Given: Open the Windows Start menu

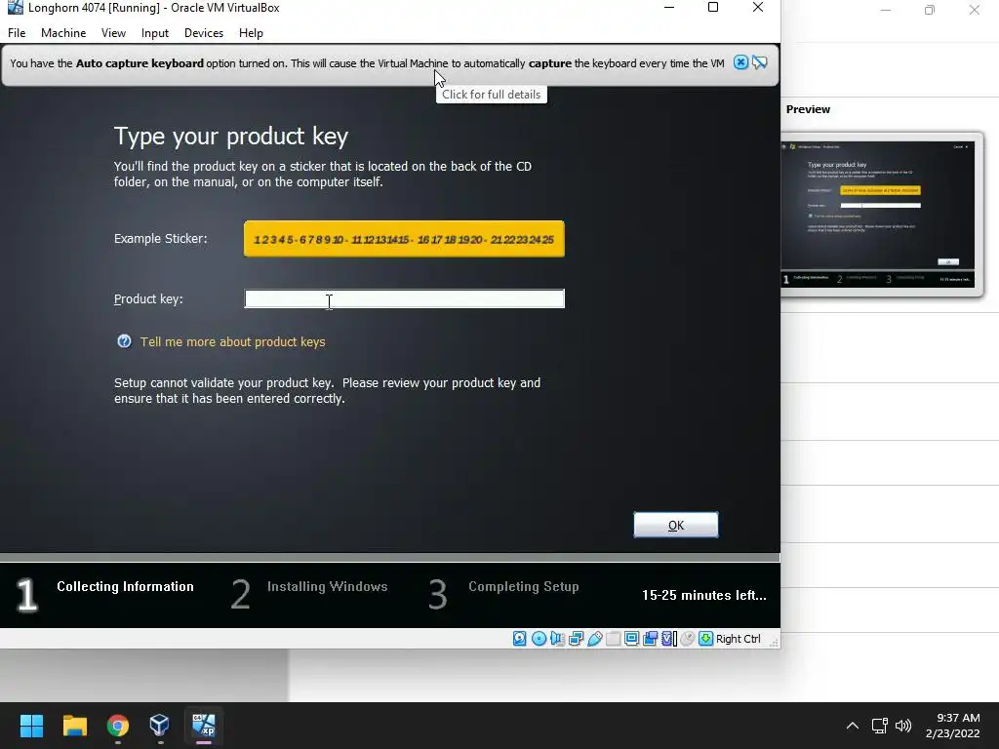Looking at the screenshot, I should 31,726.
